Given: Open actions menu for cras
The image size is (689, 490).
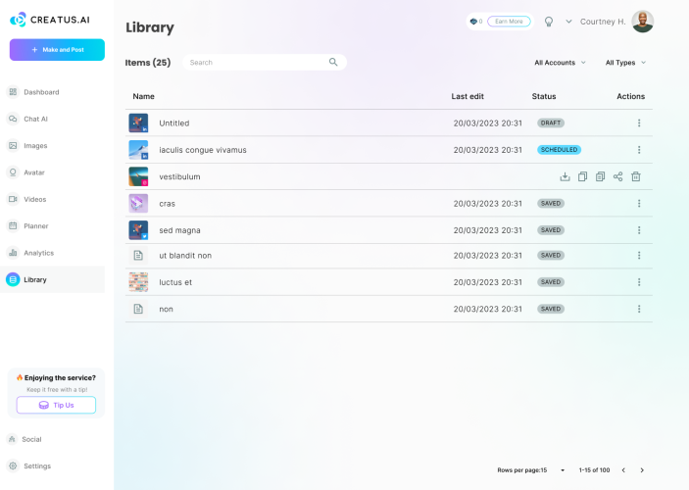Looking at the screenshot, I should (639, 204).
